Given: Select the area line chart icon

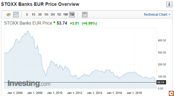Looking at the screenshot, I should click(16, 15).
